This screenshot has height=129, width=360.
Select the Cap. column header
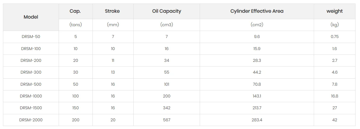75,11
